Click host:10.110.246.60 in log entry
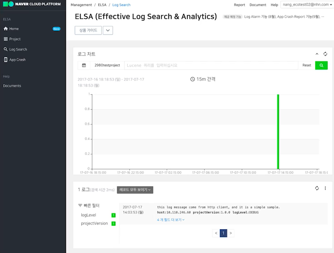This screenshot has height=253, width=334. [x=174, y=213]
